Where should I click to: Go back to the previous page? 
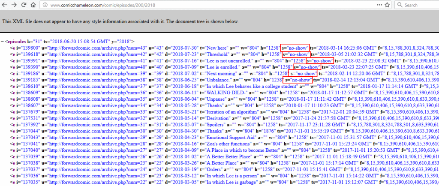pyautogui.click(x=4, y=5)
